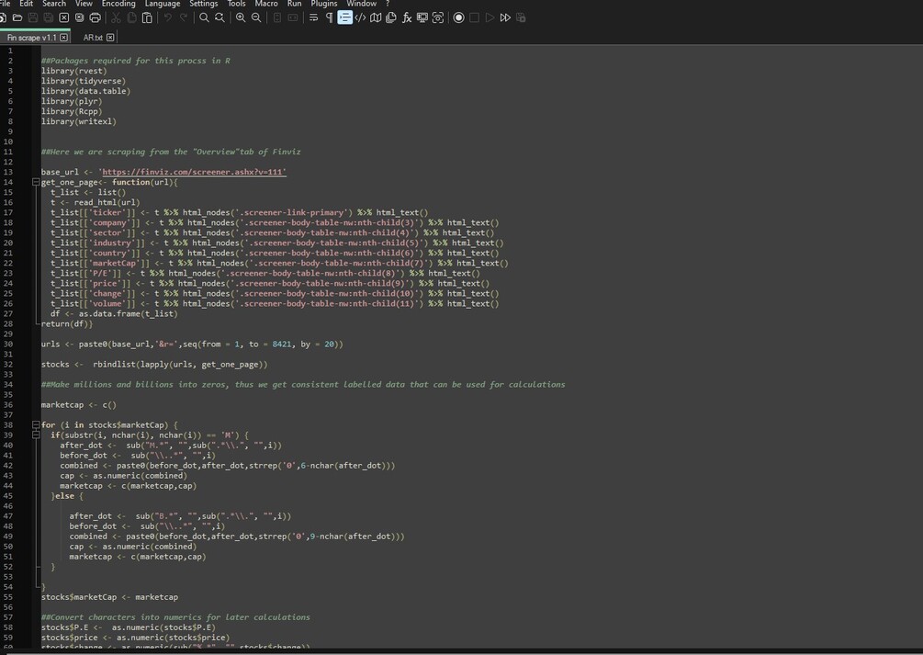Undo last edit with toolbar arrow
This screenshot has height=655, width=923.
click(168, 17)
